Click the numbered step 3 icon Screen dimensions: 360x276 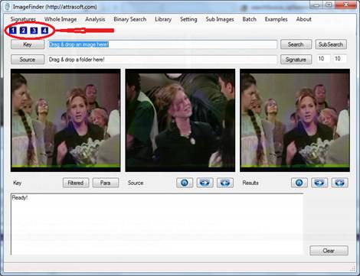[x=34, y=31]
